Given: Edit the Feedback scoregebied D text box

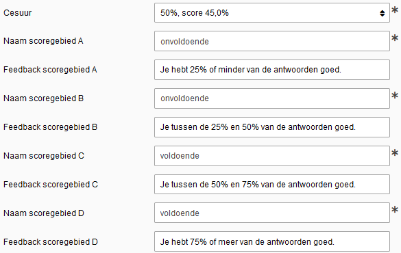Looking at the screenshot, I should pos(272,241).
